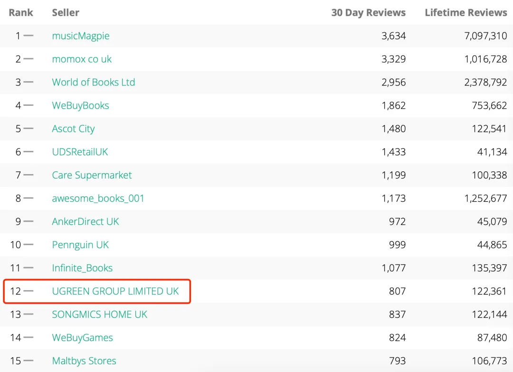The width and height of the screenshot is (513, 372).
Task: Open the UDSRetailUK seller page
Action: 80,152
